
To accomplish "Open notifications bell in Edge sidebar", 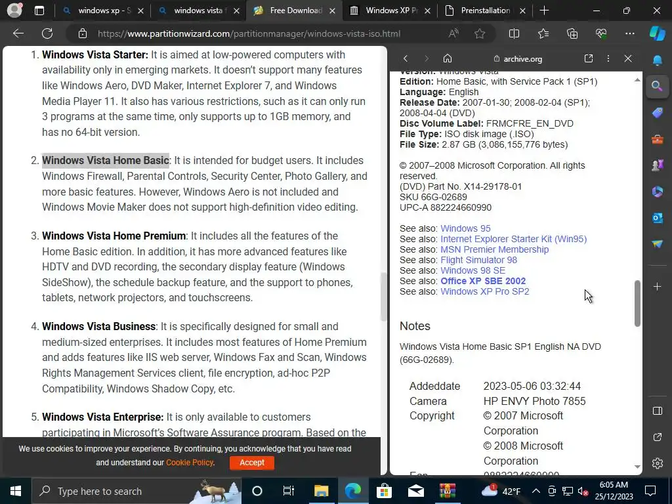I will [x=657, y=60].
